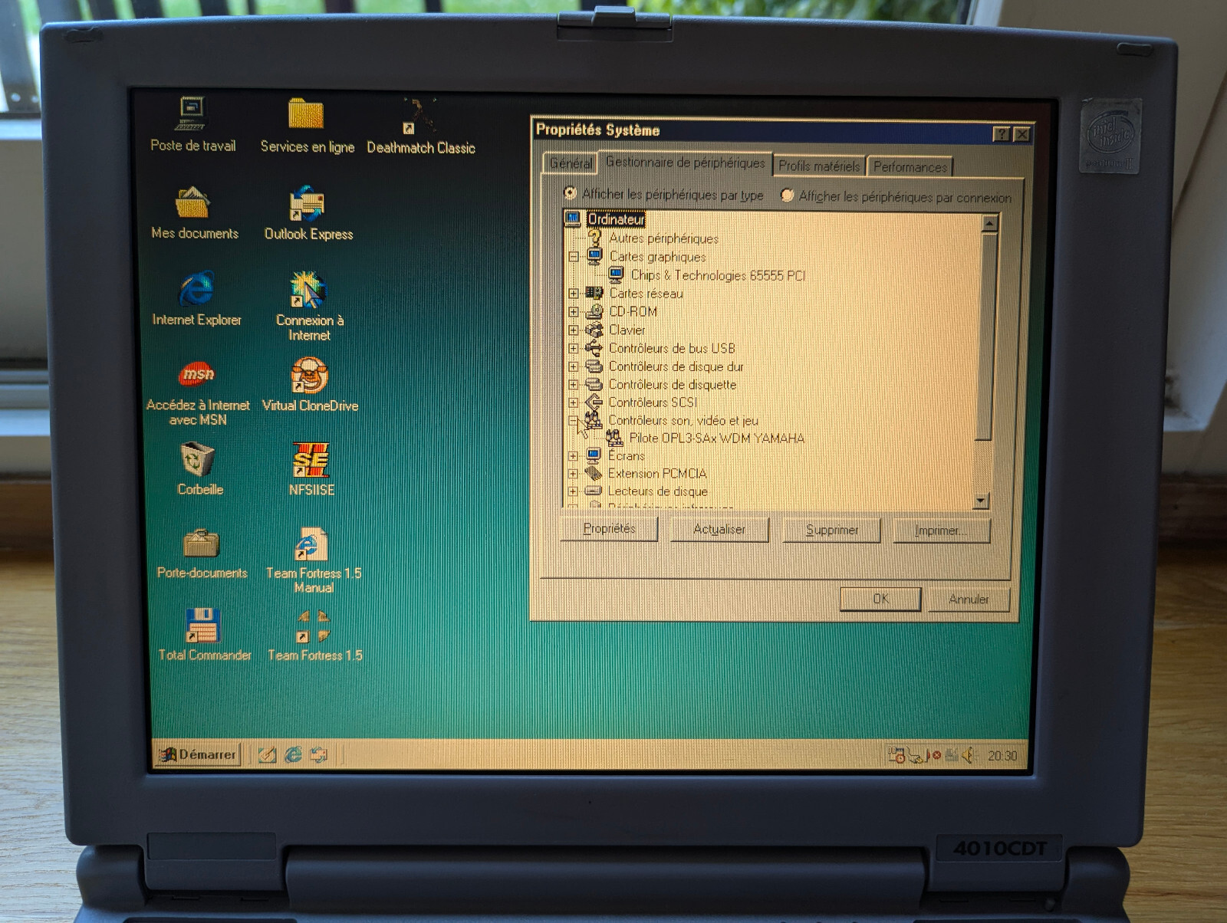Select 'Chips & Technologies 65555 PCI' device

click(x=718, y=275)
